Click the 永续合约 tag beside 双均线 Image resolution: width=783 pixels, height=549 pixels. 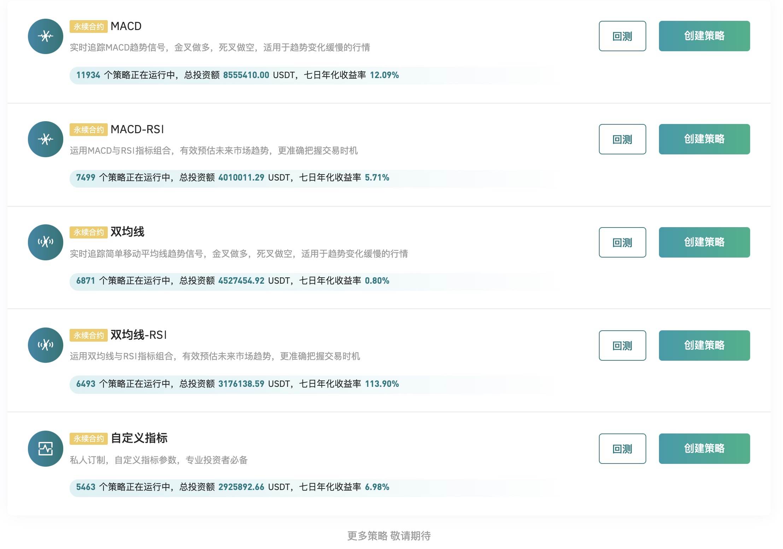coord(89,232)
